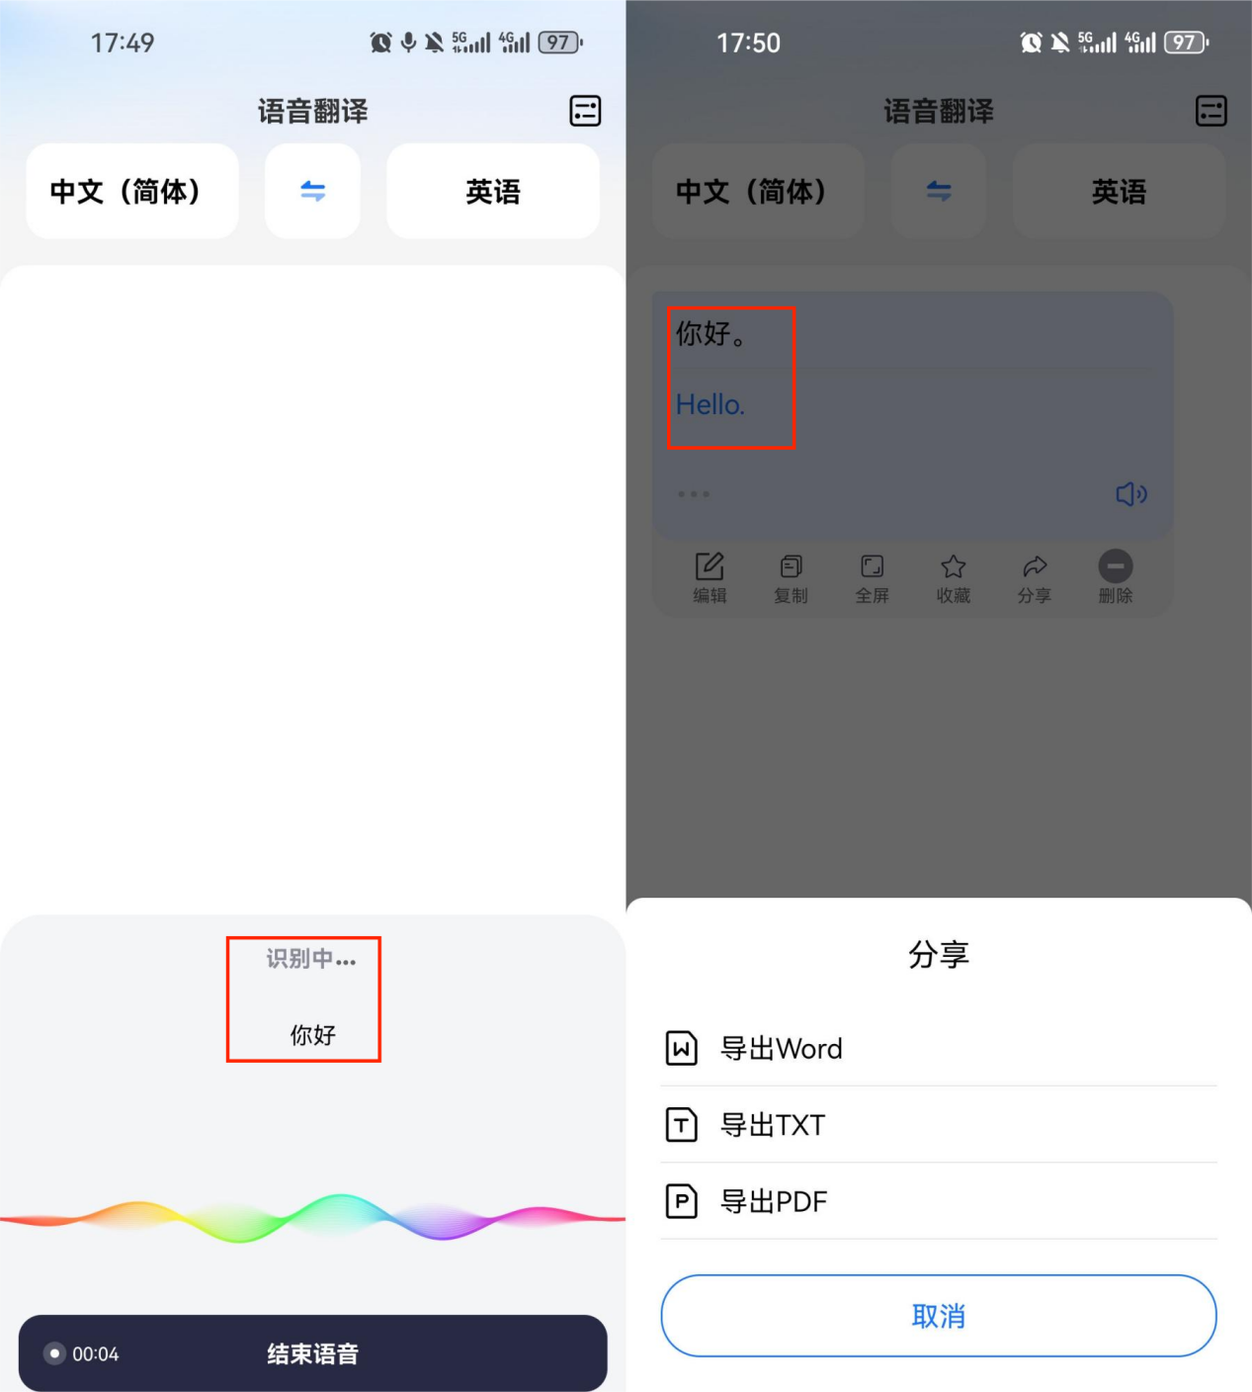Tap the Hello. translated text
Viewport: 1252px width, 1392px height.
coord(710,404)
